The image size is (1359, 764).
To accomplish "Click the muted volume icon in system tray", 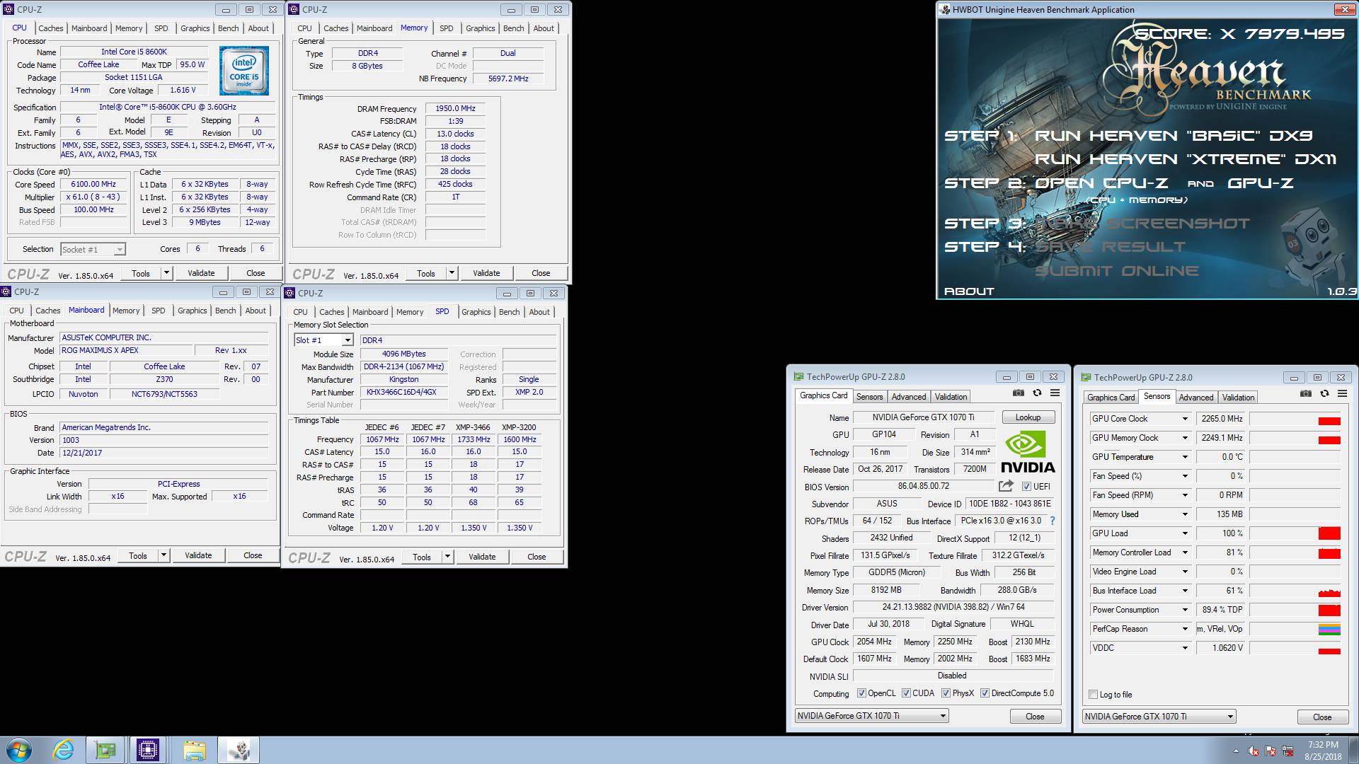I will coord(1254,751).
